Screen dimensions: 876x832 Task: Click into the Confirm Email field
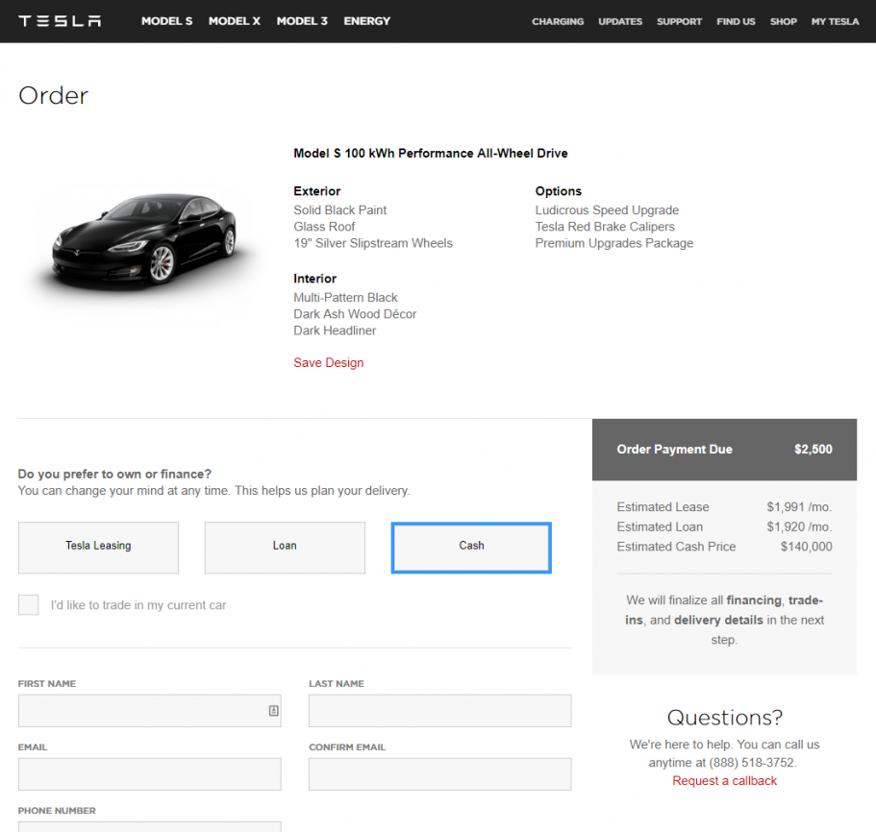(x=439, y=774)
